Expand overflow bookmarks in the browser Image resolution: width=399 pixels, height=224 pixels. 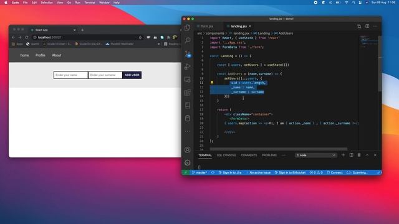pyautogui.click(x=159, y=44)
